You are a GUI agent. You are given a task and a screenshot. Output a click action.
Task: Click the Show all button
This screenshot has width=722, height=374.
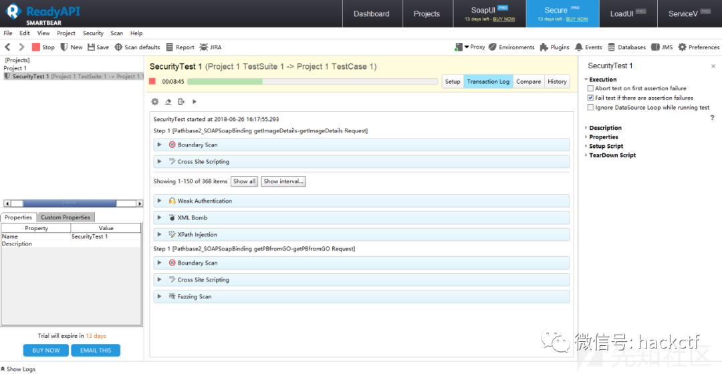click(245, 181)
